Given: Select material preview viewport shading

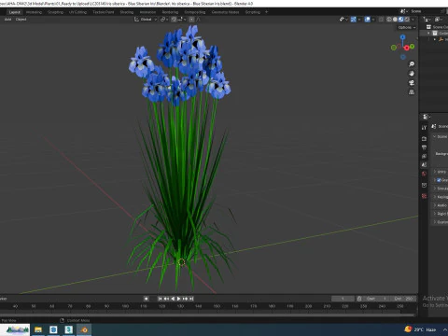Looking at the screenshot, I should [401, 20].
